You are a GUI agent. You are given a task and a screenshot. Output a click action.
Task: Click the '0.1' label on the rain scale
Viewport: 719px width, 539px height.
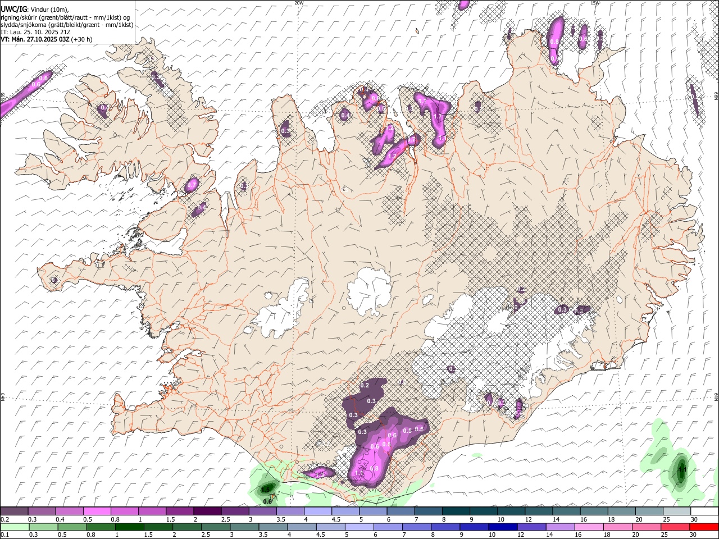[x=4, y=535]
